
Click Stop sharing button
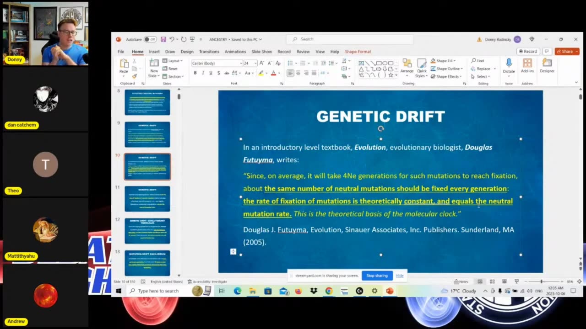pyautogui.click(x=377, y=276)
